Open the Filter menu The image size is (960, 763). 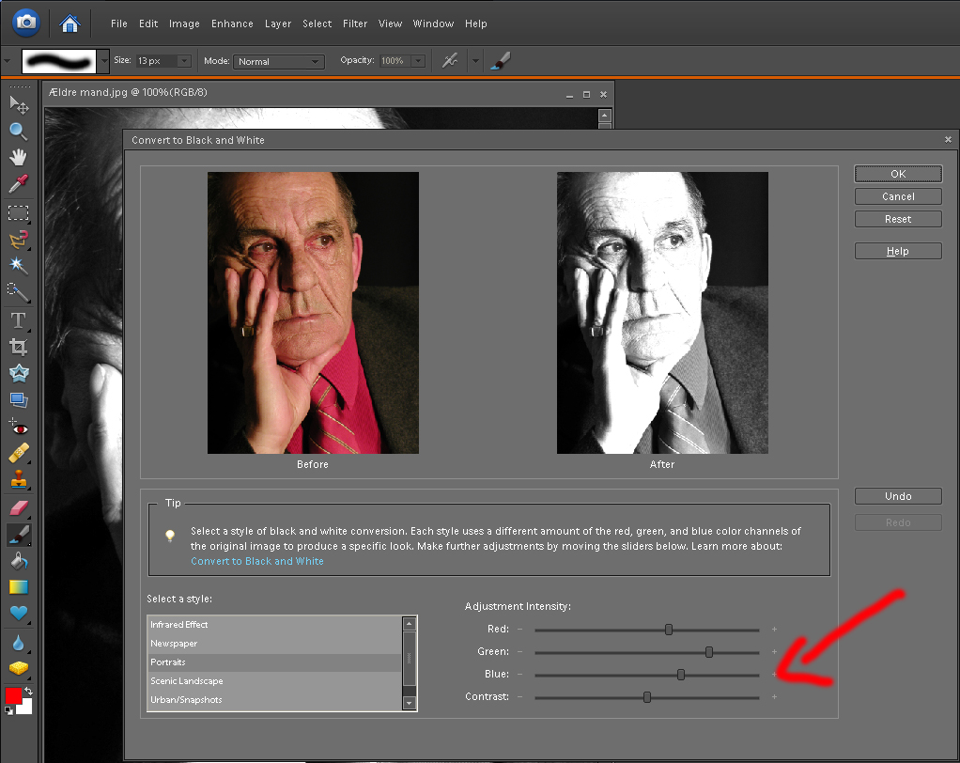tap(355, 23)
